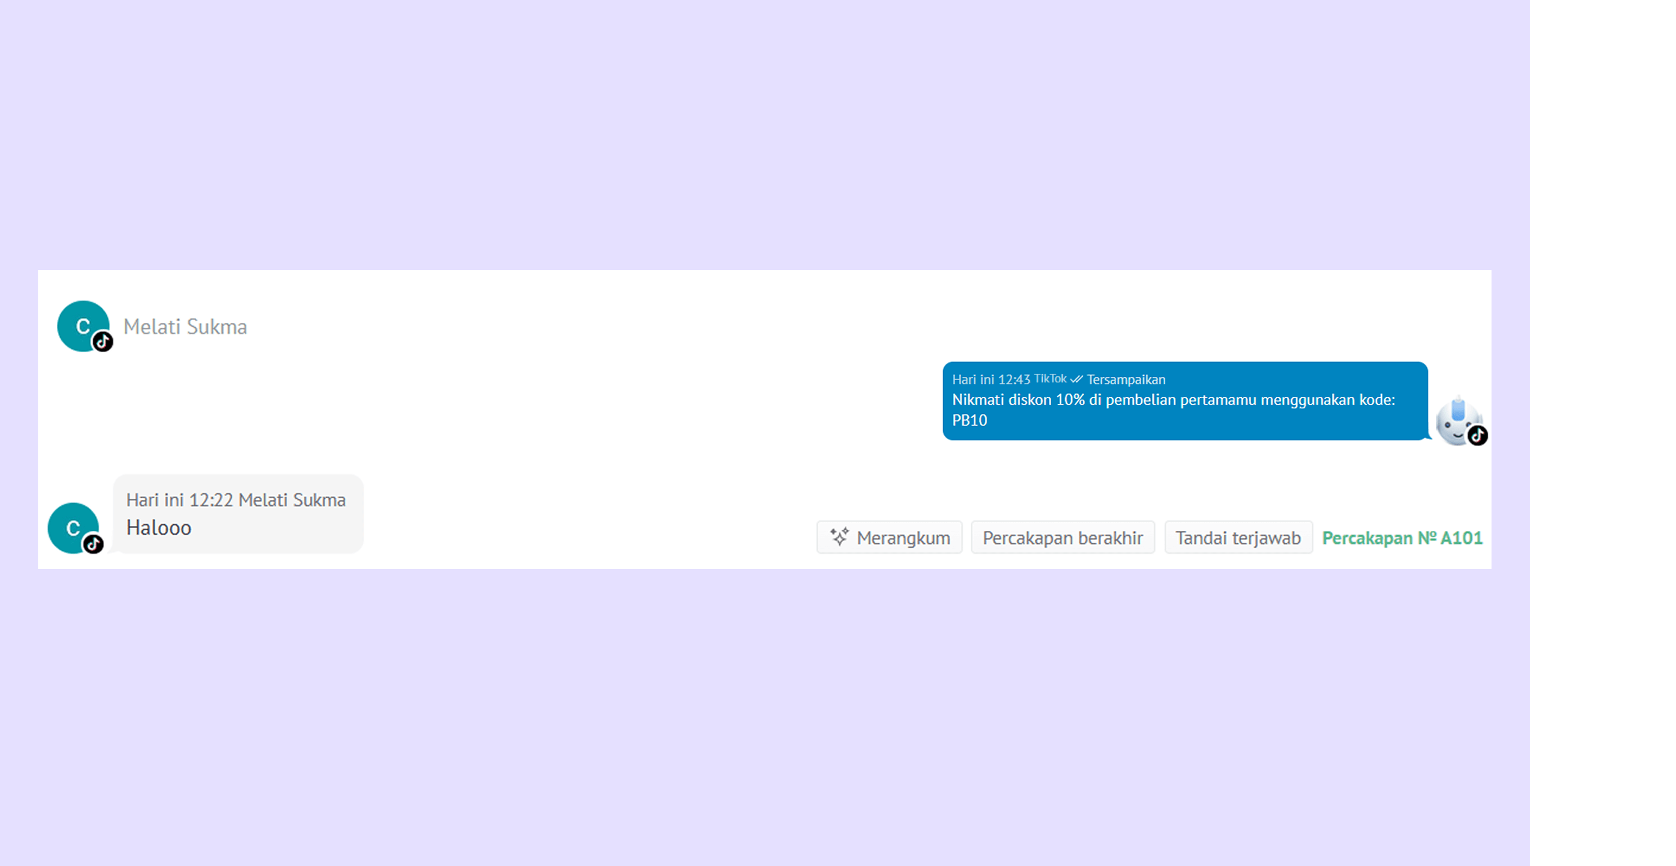Click the Hari ini 12:22 Melati Sukma label

pos(236,500)
